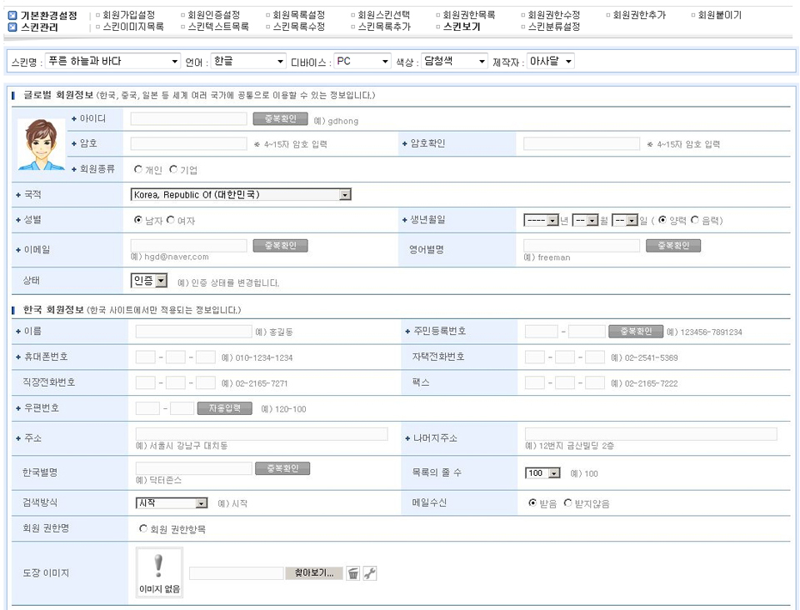Open the 스킨명 skin name dropdown
This screenshot has height=610, width=800.
coord(112,62)
